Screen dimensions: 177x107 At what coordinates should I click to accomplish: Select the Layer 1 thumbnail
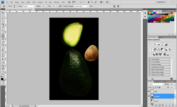152,101
